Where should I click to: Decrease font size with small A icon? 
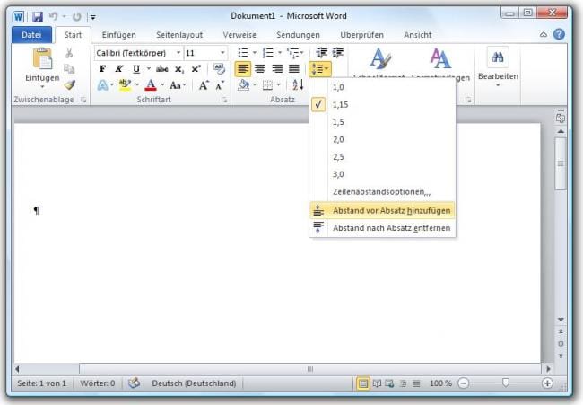tap(220, 86)
